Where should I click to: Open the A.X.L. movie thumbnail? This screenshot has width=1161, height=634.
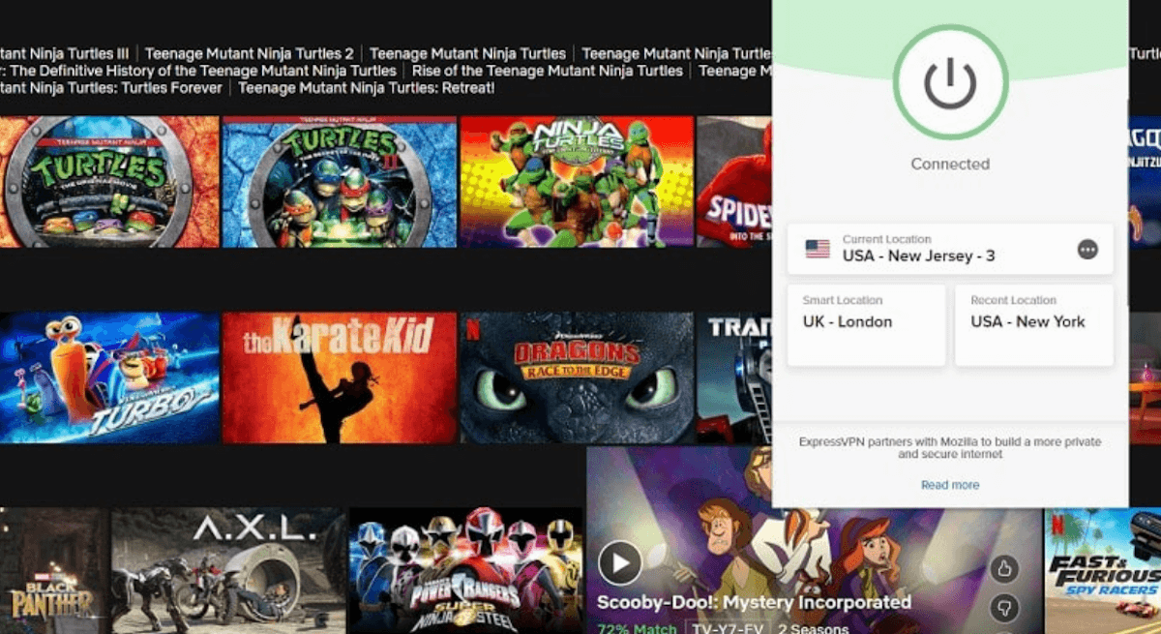[228, 571]
